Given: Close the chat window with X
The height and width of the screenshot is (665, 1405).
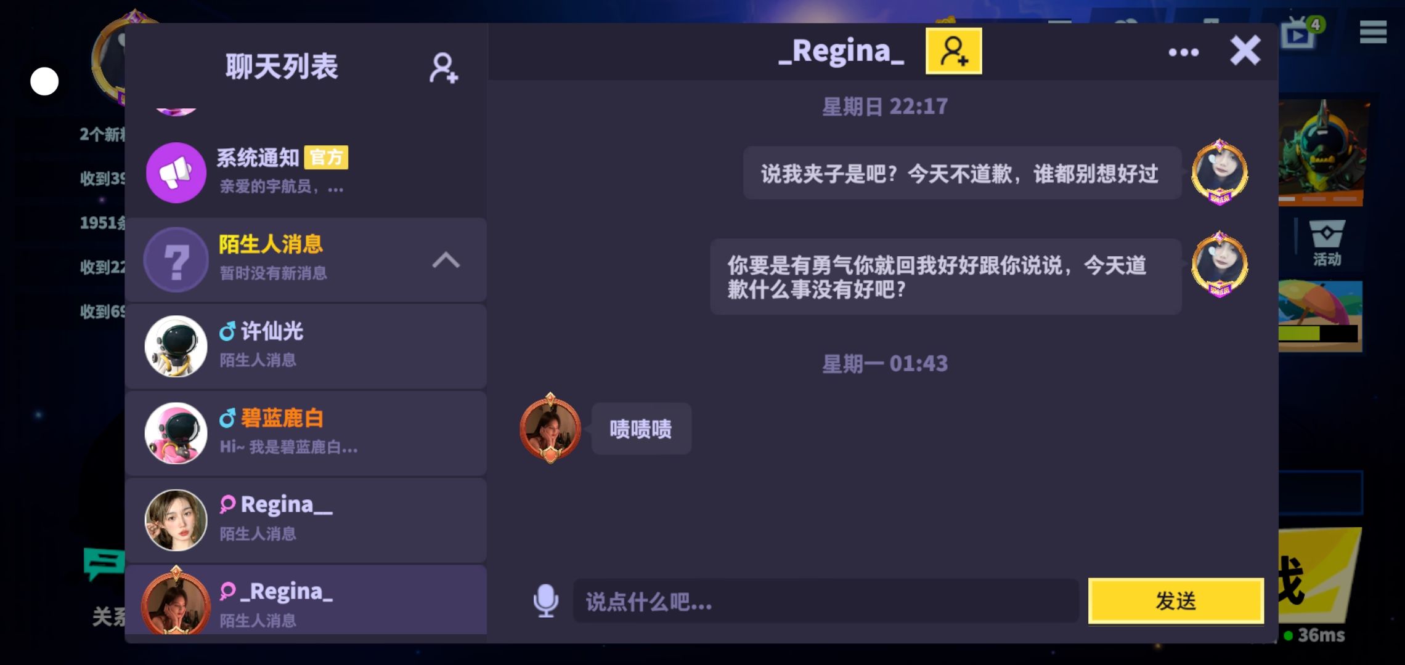Looking at the screenshot, I should 1245,50.
